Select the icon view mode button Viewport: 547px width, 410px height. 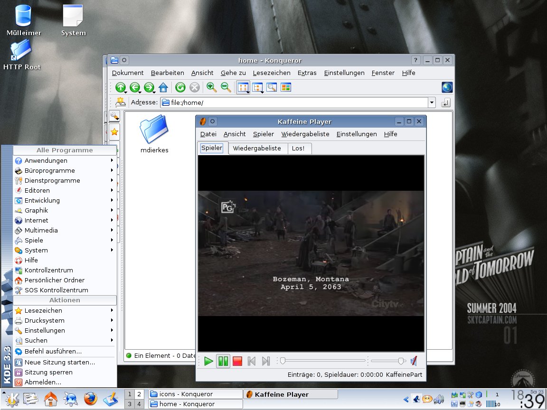243,87
